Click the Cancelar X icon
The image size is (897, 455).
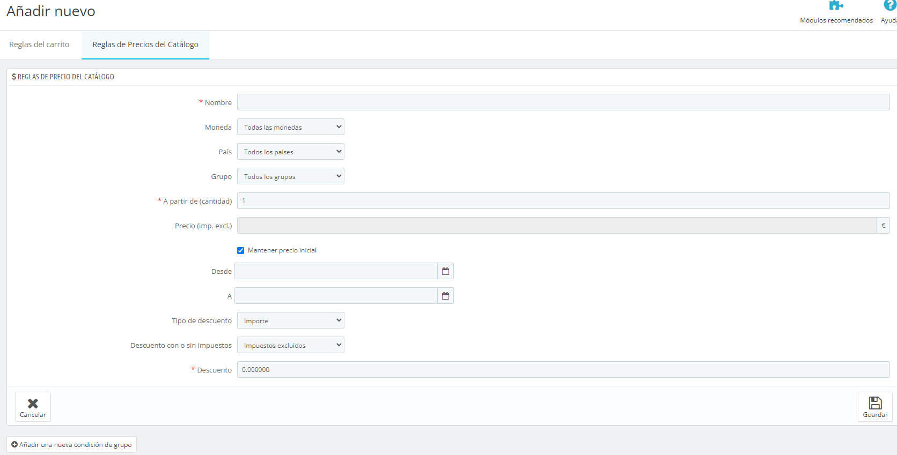33,404
